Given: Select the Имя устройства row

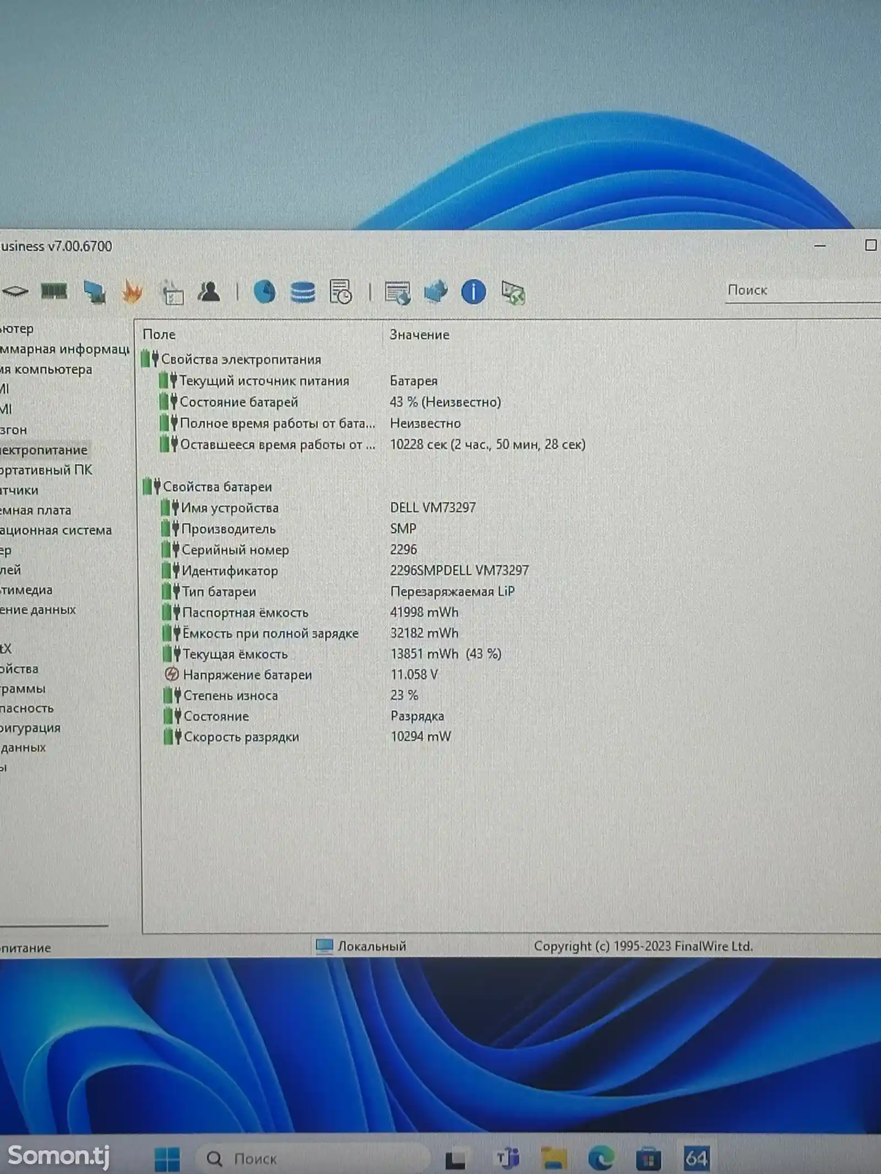Looking at the screenshot, I should coord(319,507).
